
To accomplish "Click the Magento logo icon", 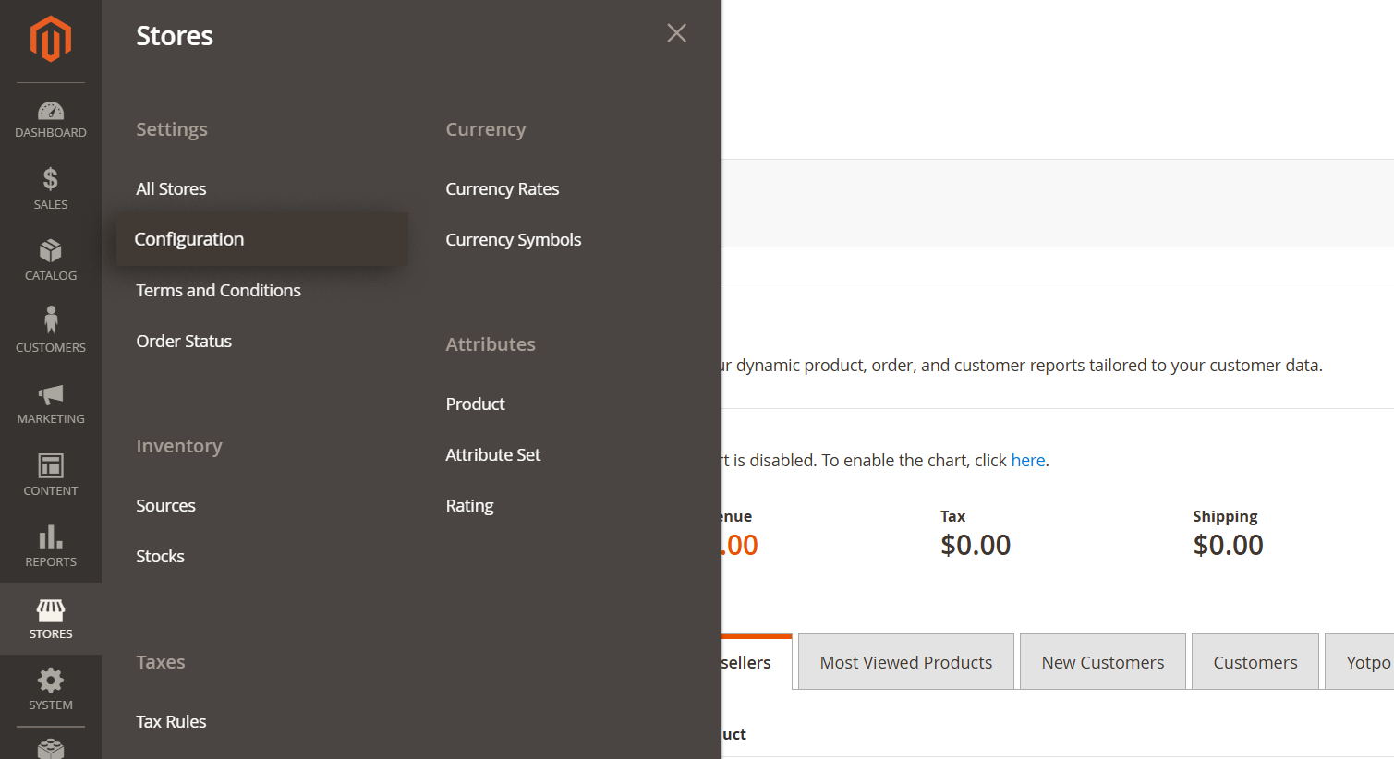I will 50,40.
